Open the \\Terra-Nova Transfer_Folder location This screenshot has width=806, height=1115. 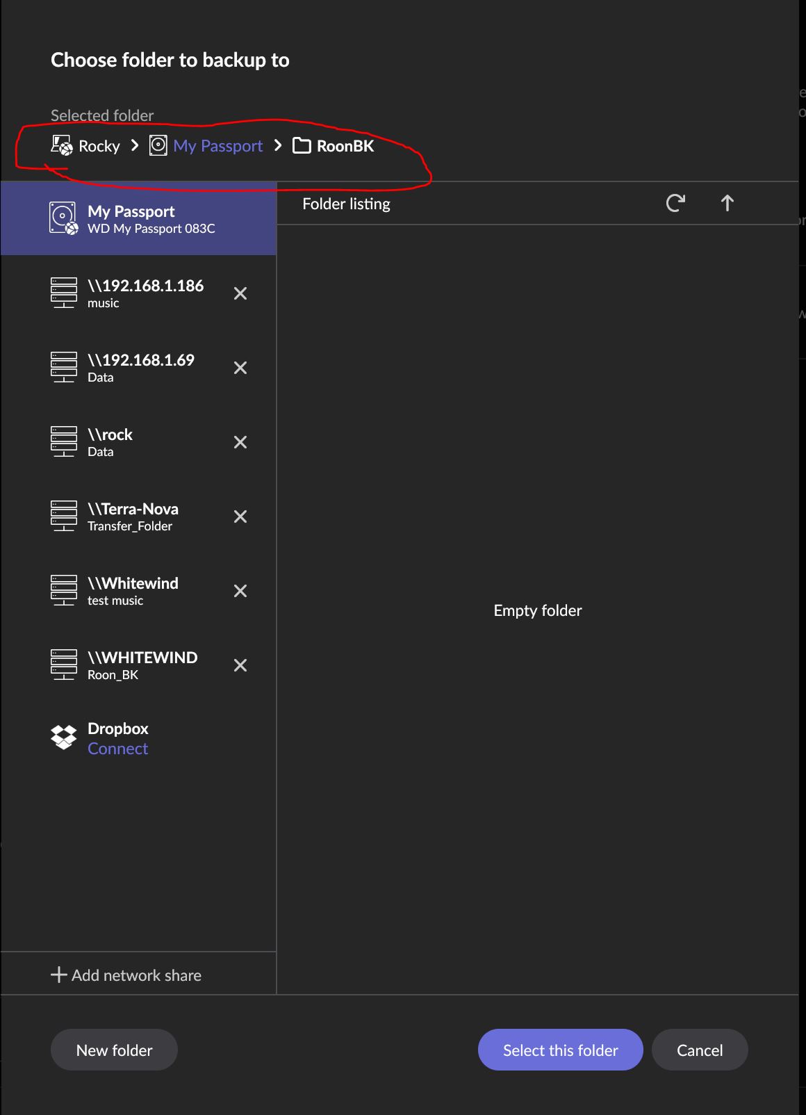click(132, 516)
